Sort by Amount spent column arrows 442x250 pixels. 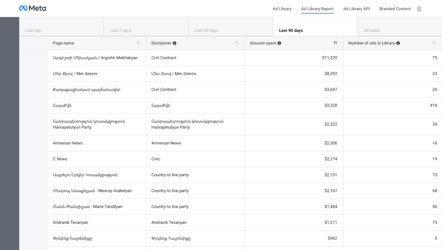[x=335, y=43]
